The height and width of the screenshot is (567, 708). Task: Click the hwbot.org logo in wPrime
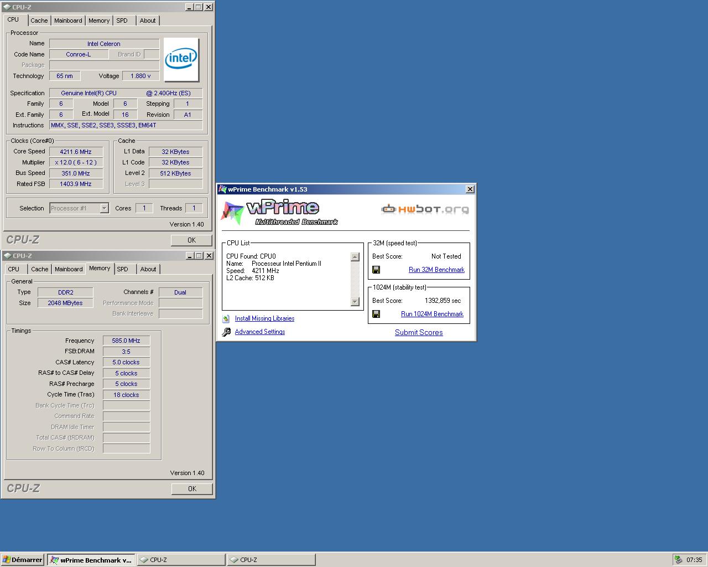pos(425,209)
